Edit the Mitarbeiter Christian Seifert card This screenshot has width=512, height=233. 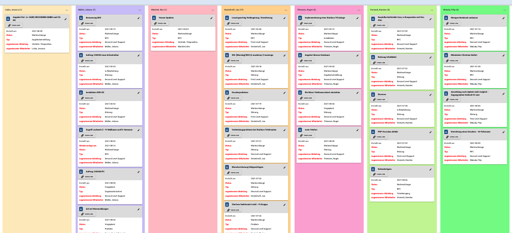click(x=504, y=55)
